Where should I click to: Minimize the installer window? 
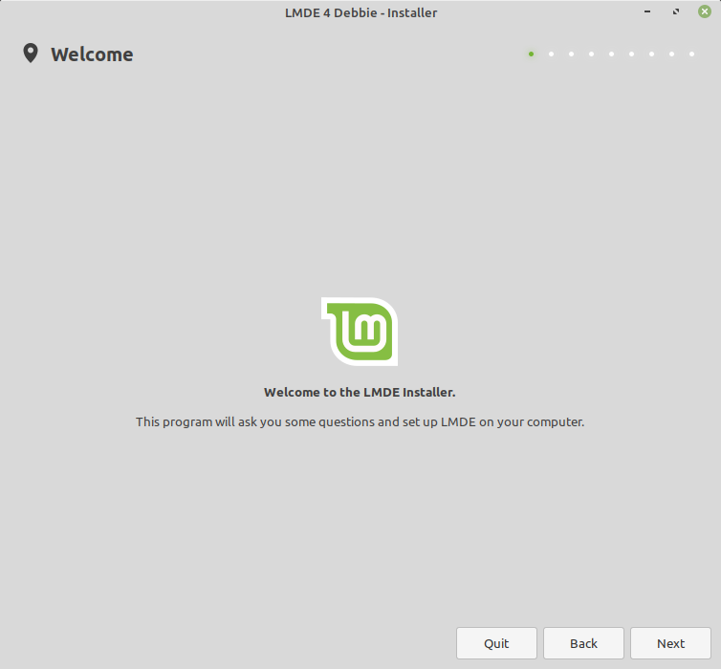(x=649, y=12)
